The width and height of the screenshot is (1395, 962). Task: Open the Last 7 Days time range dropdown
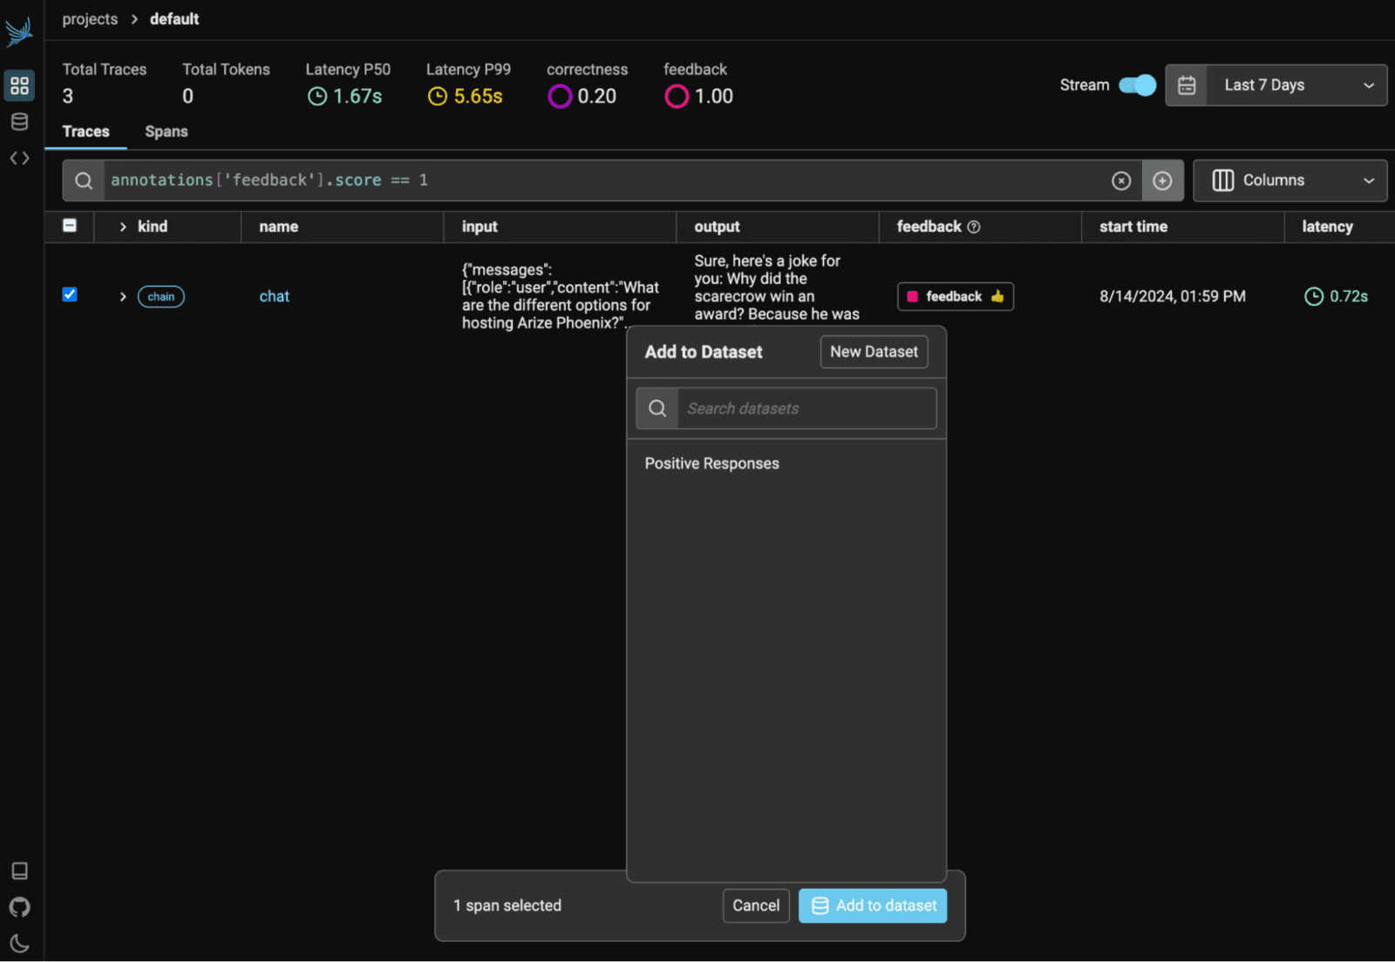(x=1276, y=85)
